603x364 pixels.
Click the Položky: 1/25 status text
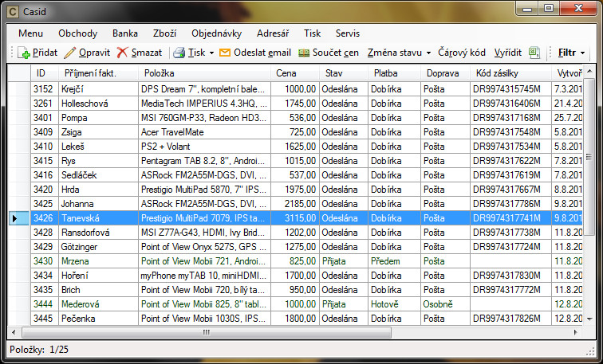tap(39, 350)
